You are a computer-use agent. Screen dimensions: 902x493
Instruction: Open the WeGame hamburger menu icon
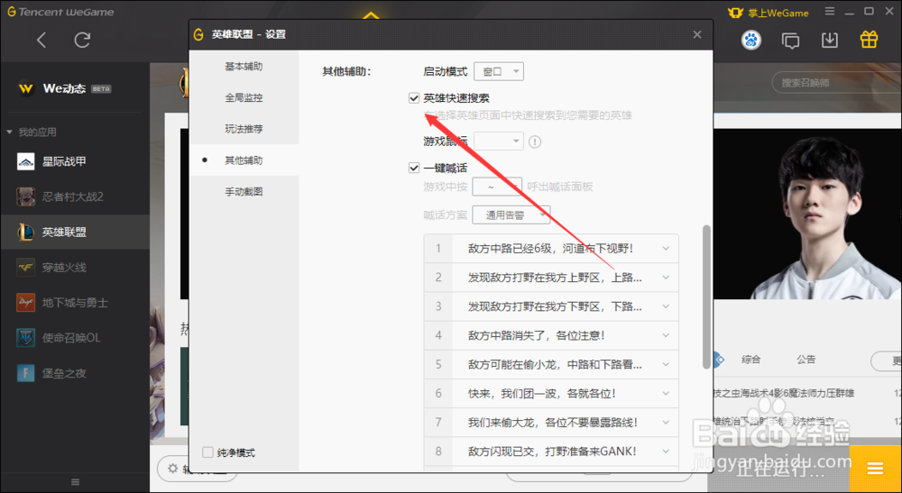(830, 12)
